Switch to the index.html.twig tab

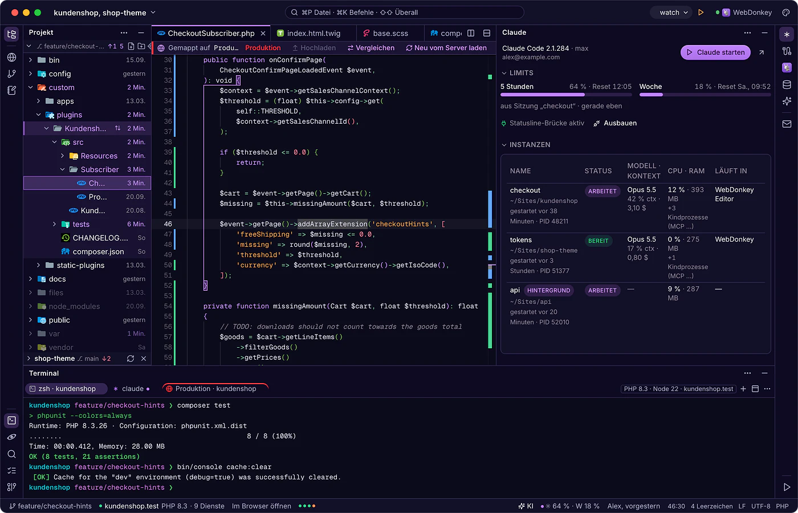click(313, 33)
